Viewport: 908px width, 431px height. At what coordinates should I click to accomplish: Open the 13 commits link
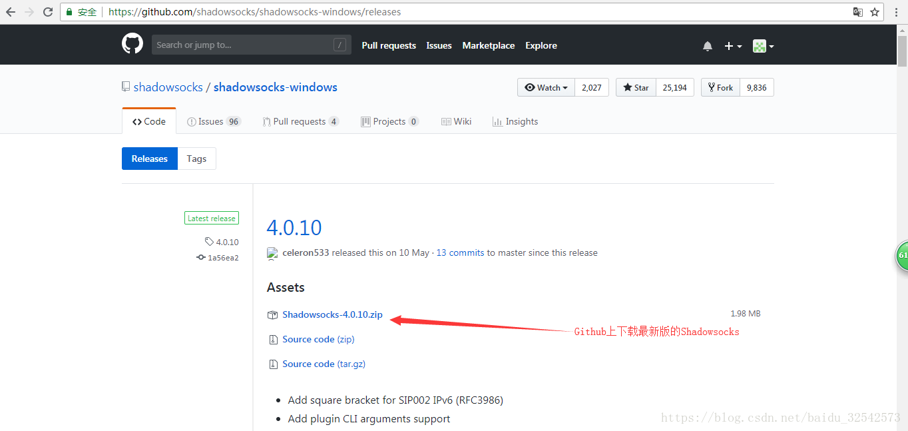click(460, 253)
